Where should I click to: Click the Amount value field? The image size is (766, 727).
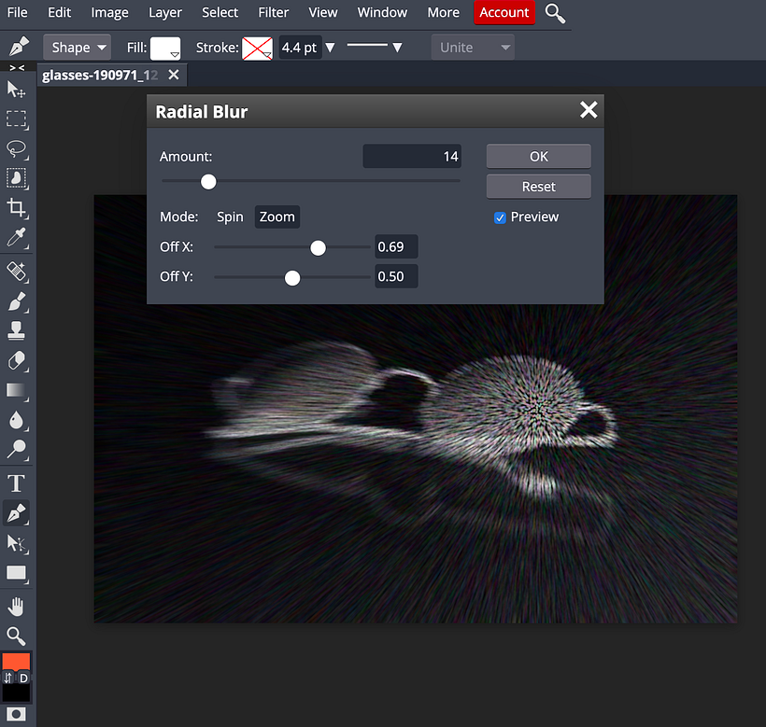click(x=412, y=156)
